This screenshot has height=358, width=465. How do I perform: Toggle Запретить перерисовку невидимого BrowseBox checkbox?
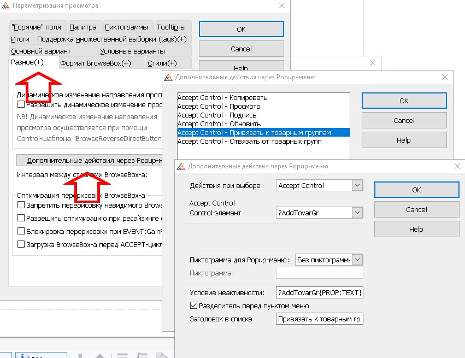click(21, 205)
